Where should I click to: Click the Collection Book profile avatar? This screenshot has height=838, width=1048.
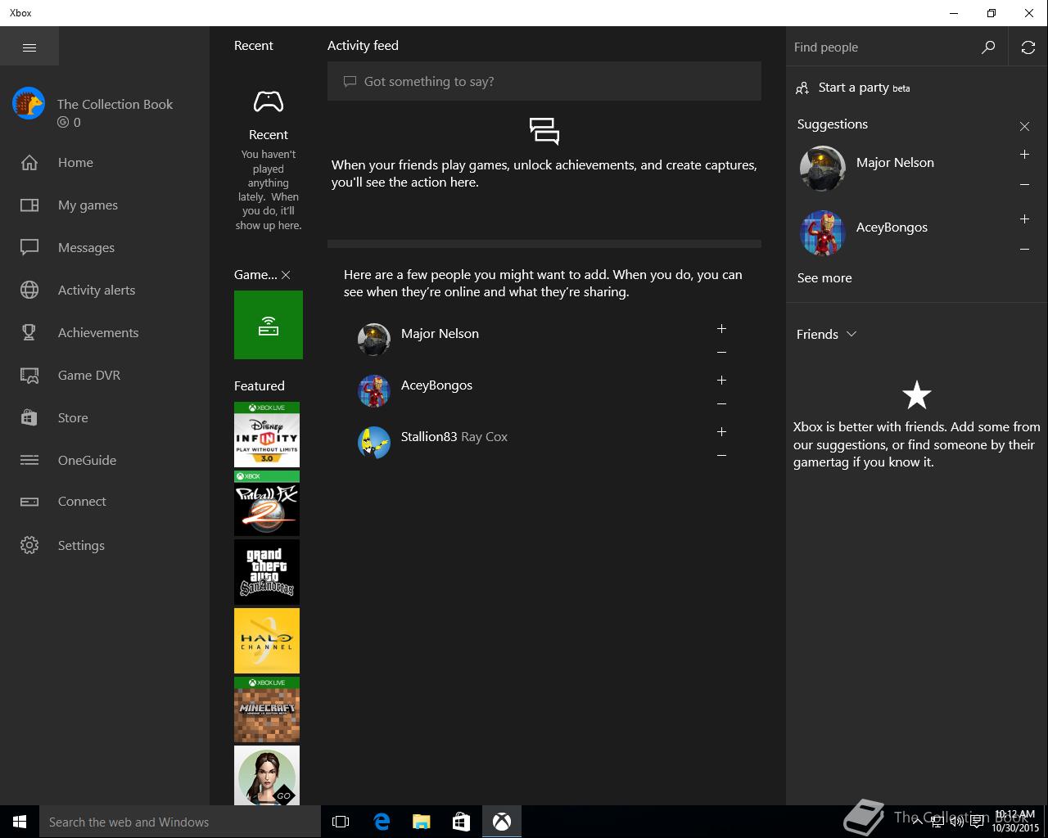29,104
